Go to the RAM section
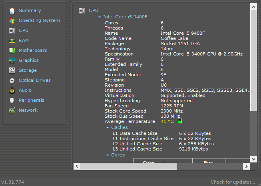This screenshot has width=261, height=186. coord(24,40)
